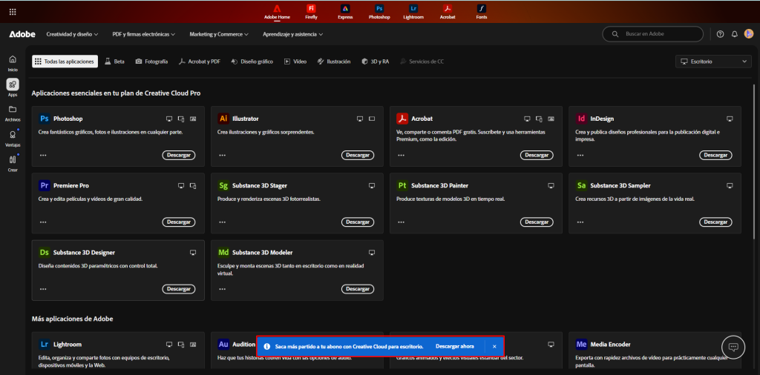Expand the Aprendizaje y asistencia menu
The height and width of the screenshot is (375, 760).
point(292,34)
